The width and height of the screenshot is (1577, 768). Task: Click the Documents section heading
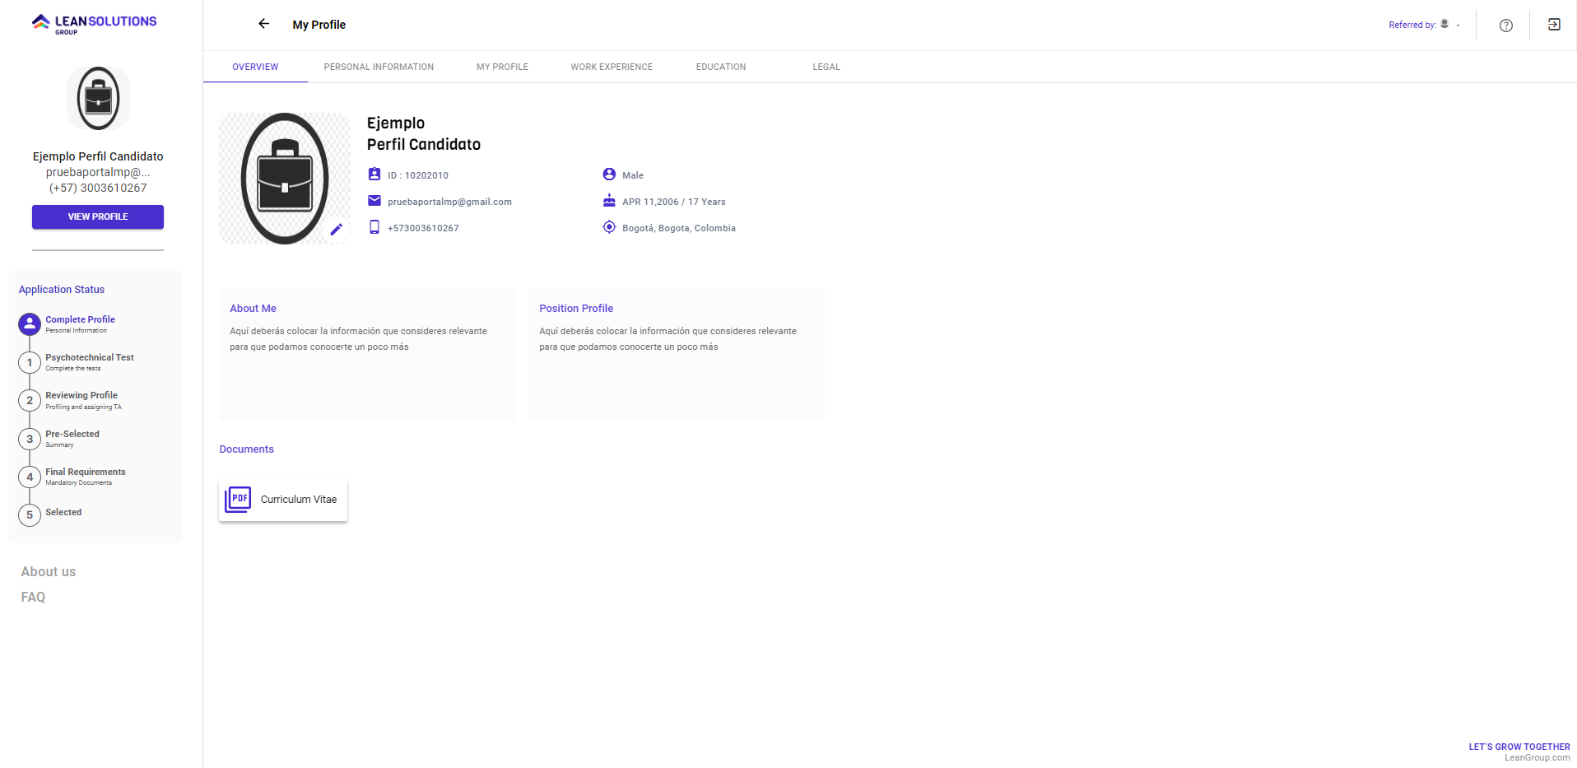coord(246,449)
